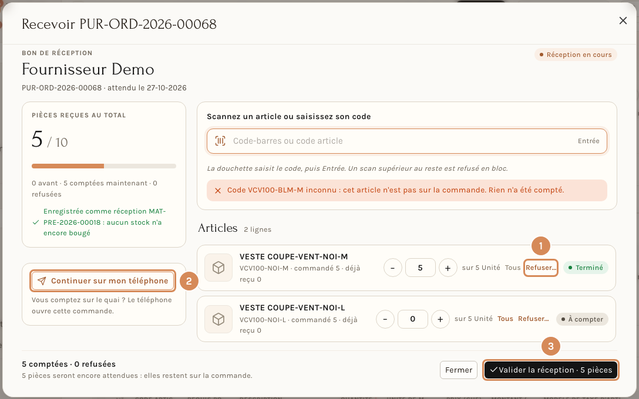This screenshot has height=399, width=639.
Task: Click the paper plane icon for phone handoff
Action: [x=42, y=281]
